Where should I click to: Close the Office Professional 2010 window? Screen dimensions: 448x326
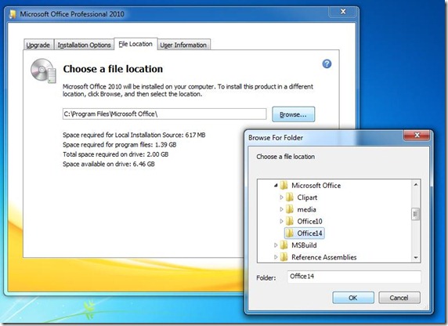pos(343,12)
